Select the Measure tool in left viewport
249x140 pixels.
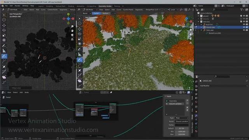[4, 51]
